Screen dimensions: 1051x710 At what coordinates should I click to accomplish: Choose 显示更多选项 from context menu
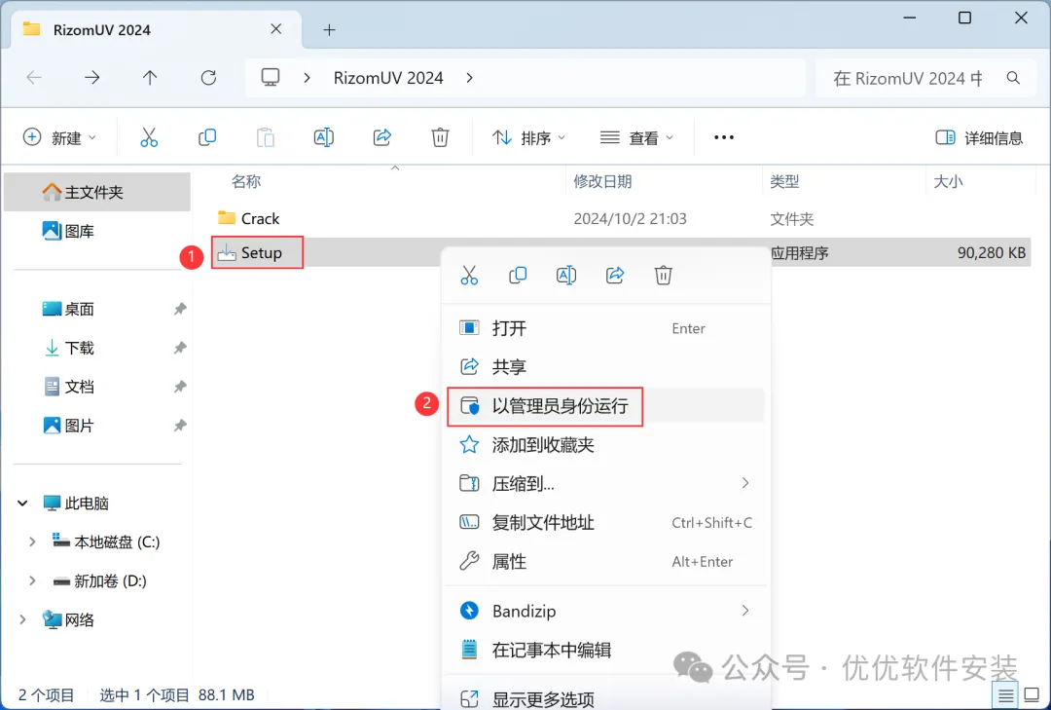coord(605,698)
